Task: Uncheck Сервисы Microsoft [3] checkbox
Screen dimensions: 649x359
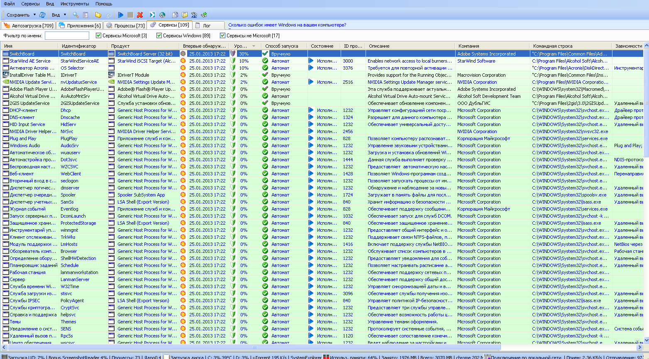Action: [x=98, y=36]
